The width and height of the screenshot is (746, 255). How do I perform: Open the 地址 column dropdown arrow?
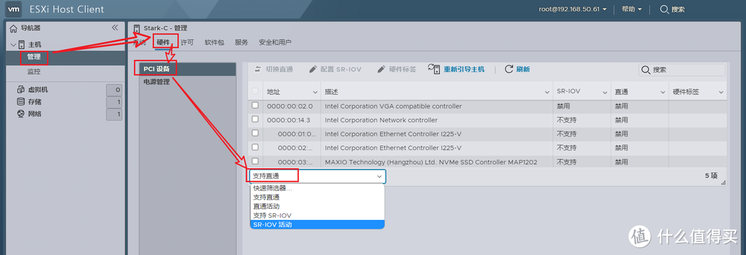315,92
